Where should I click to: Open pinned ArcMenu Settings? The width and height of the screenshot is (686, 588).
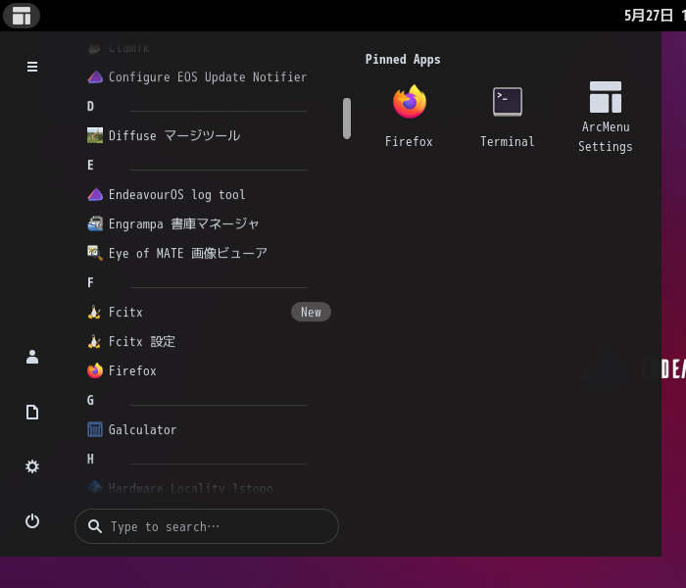(x=605, y=117)
